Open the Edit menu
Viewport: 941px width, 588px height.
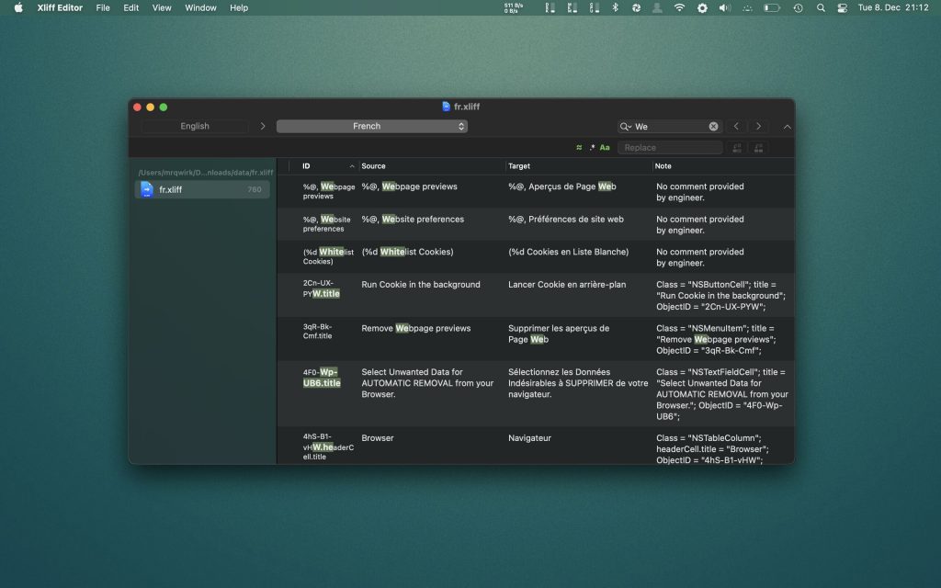point(130,7)
